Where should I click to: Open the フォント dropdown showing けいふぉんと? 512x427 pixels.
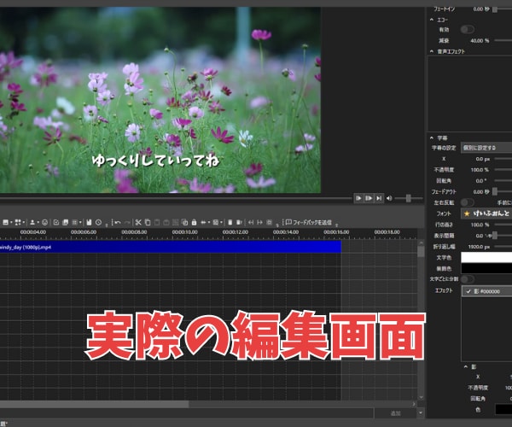[x=486, y=213]
